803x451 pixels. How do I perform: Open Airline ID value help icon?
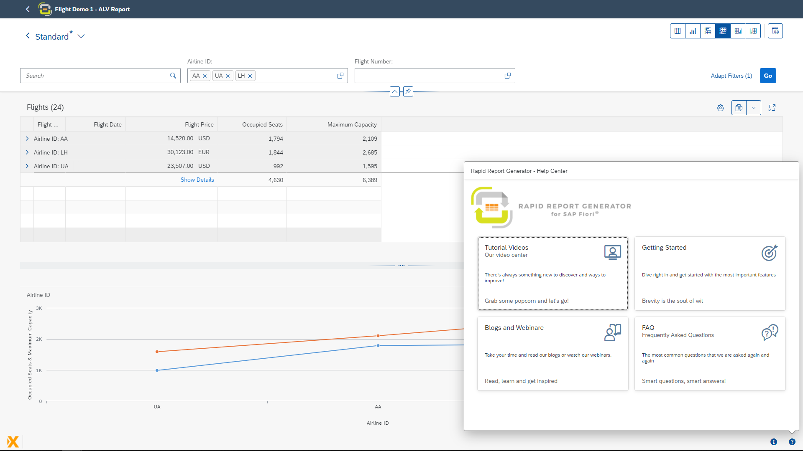[340, 76]
